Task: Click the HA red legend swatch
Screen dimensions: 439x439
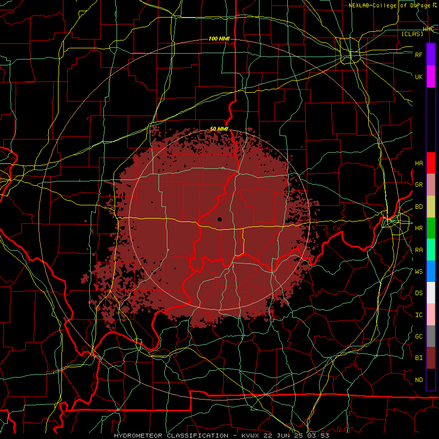Action: (x=431, y=163)
